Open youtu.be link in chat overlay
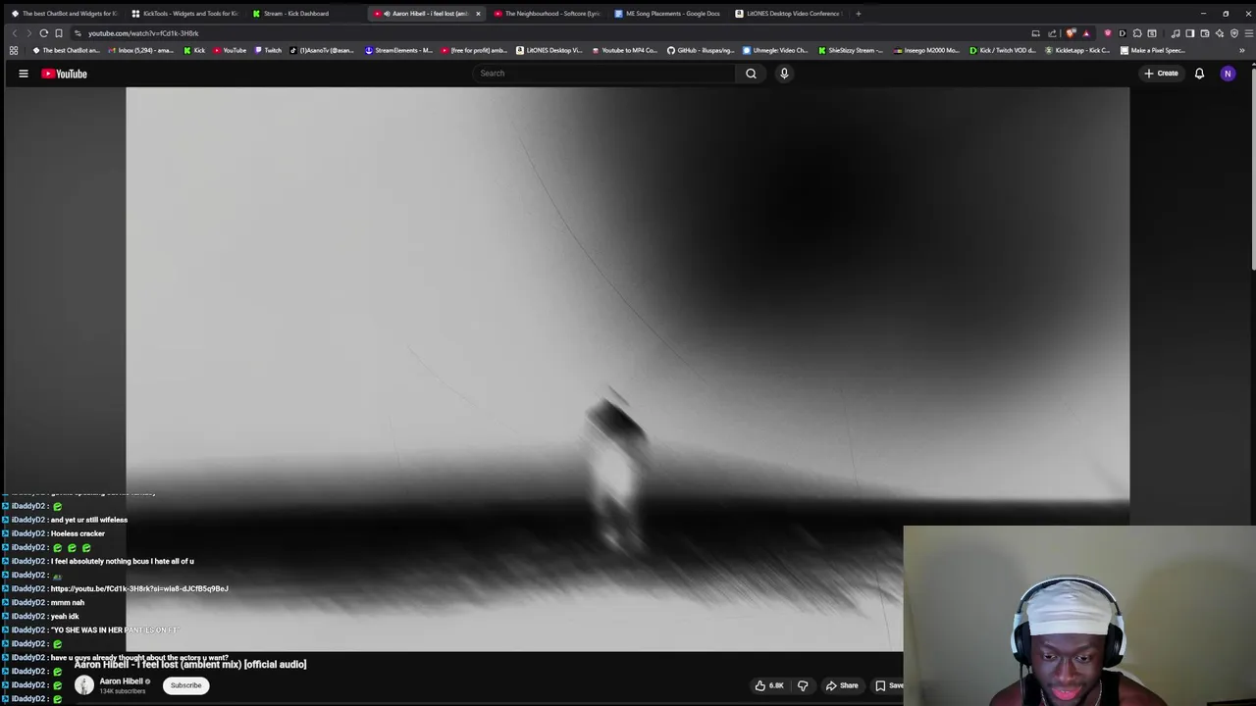The image size is (1256, 706). pos(139,588)
